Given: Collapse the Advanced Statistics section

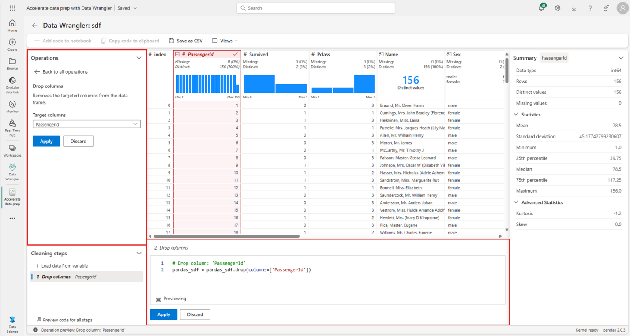Looking at the screenshot, I should pyautogui.click(x=517, y=202).
